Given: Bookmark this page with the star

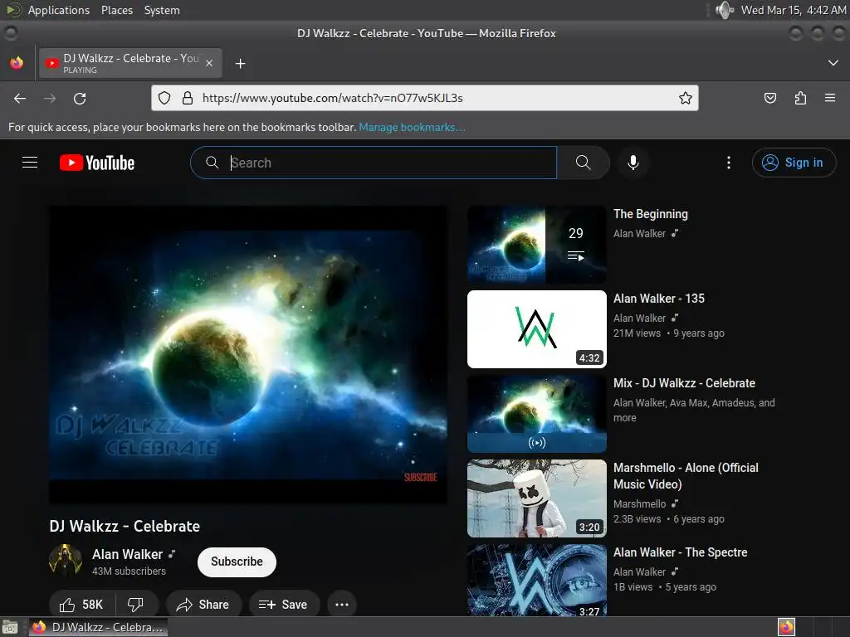Looking at the screenshot, I should coord(685,98).
